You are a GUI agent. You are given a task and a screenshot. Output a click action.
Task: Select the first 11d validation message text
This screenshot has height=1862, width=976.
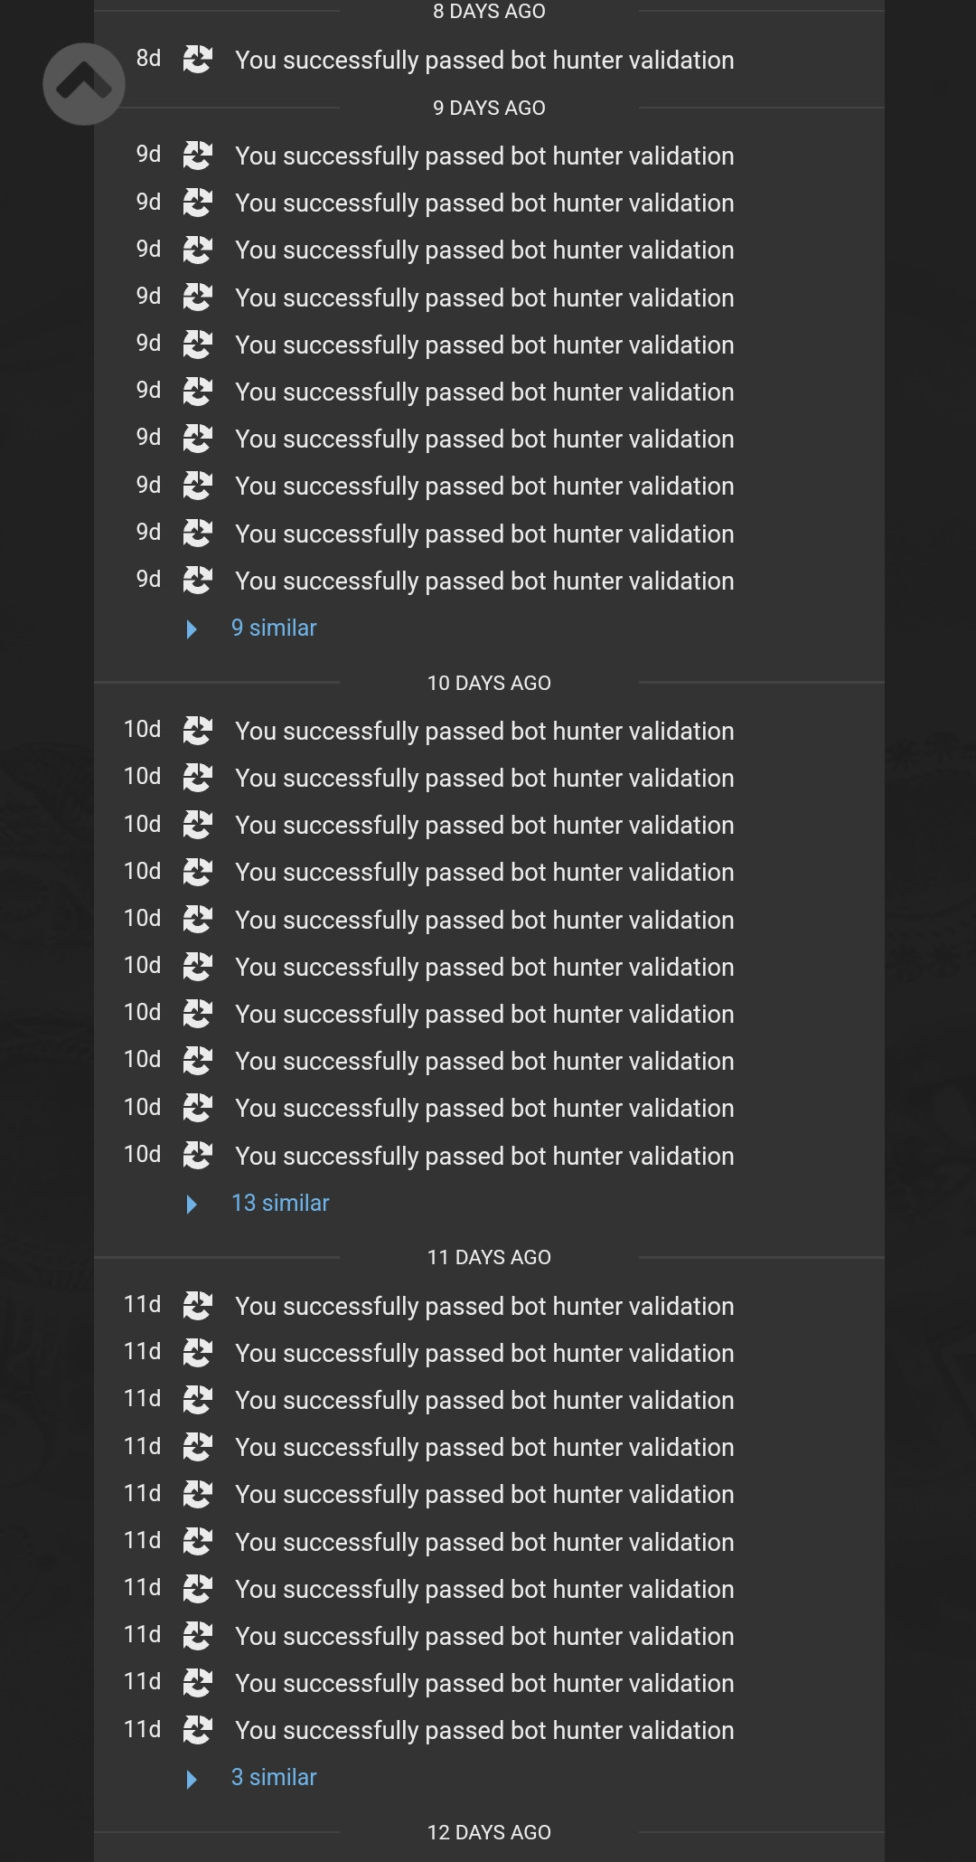484,1307
